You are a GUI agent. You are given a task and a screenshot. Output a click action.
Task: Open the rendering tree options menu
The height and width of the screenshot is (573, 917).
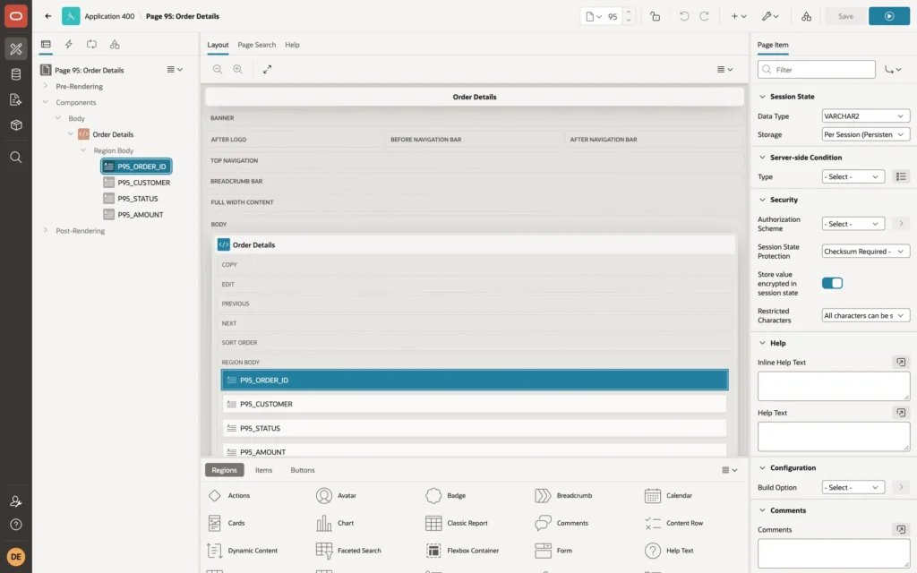coord(175,69)
